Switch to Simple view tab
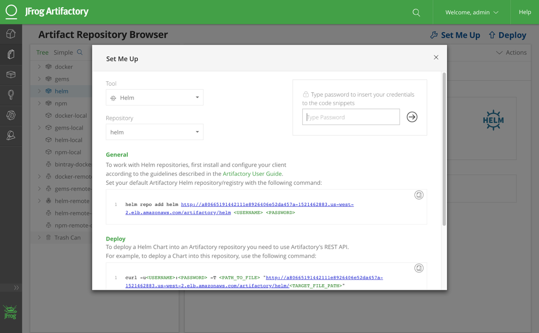 tap(63, 53)
